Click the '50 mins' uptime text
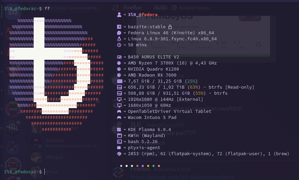Screen dimensions: 299x180 click(137, 45)
